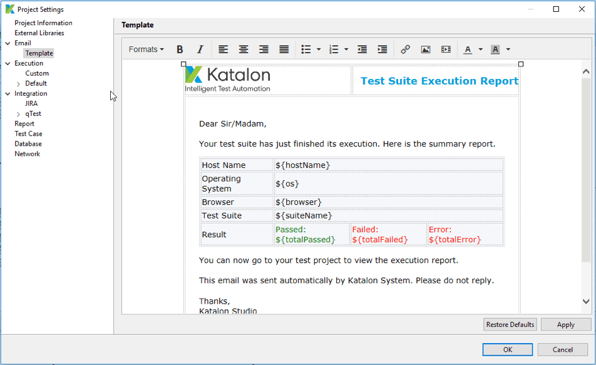Open background color picker dropdown arrow
The width and height of the screenshot is (596, 365).
coord(508,49)
